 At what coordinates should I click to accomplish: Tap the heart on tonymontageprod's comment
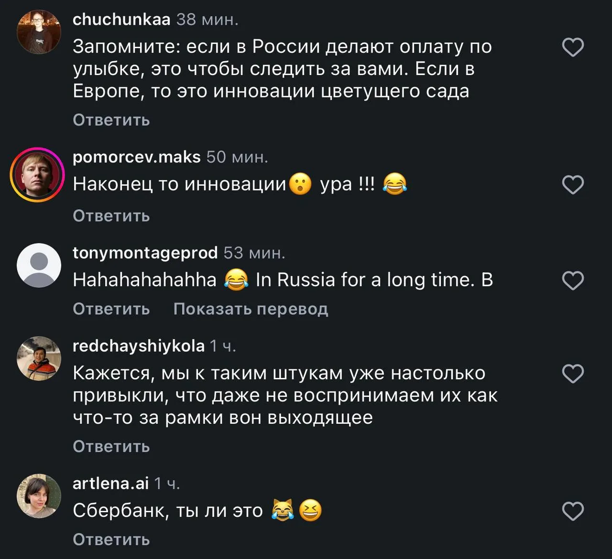pyautogui.click(x=573, y=280)
